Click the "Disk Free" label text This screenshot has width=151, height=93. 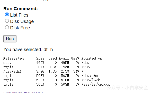click(x=20, y=28)
